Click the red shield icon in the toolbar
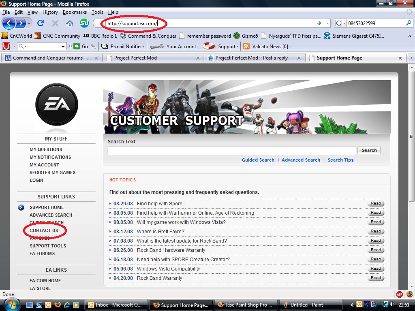The image size is (415, 311). tap(6, 46)
